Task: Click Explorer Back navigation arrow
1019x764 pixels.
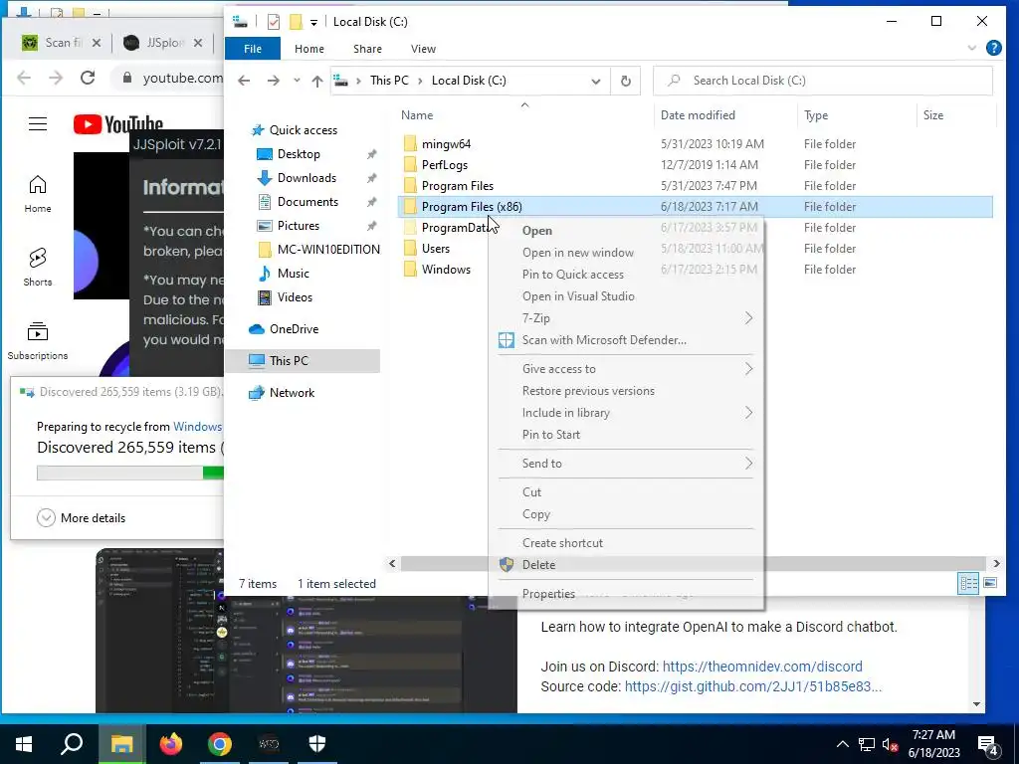Action: click(x=244, y=81)
